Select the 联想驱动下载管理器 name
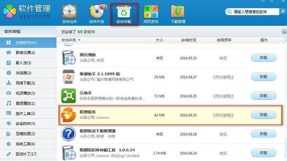This screenshot has height=161, width=287. pyautogui.click(x=97, y=131)
